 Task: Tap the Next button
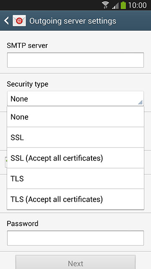coord(75,262)
